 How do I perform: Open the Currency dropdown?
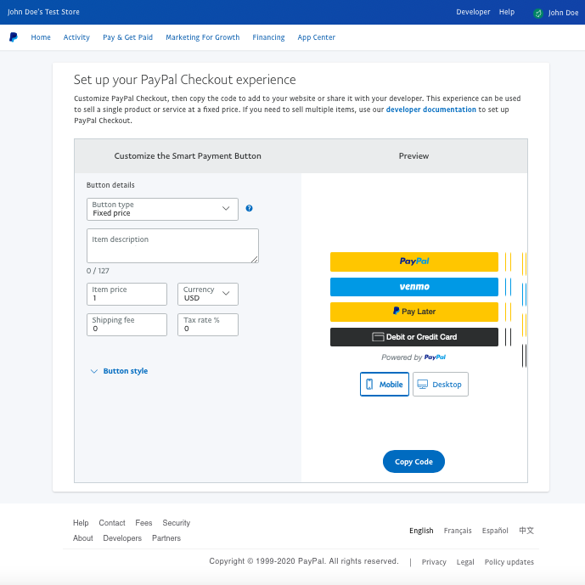(x=208, y=294)
